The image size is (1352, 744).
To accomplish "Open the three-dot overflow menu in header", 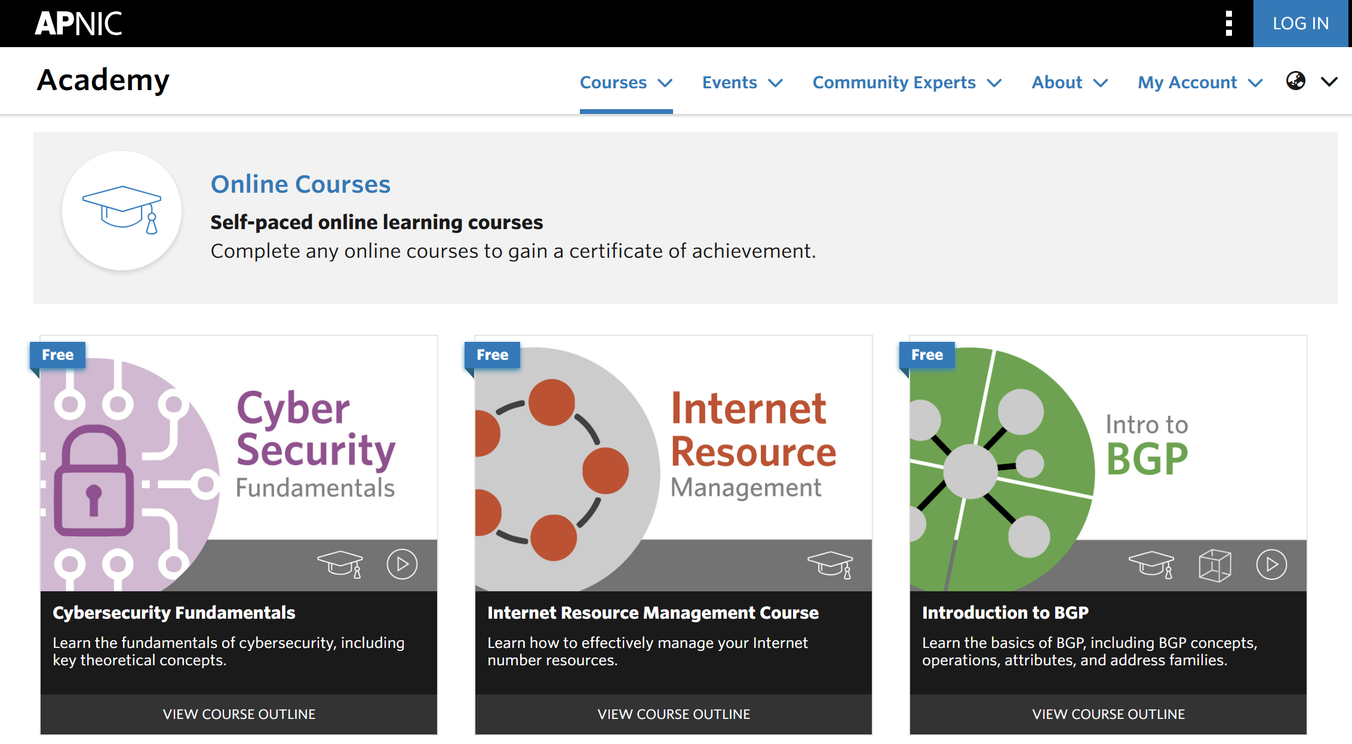I will coord(1228,23).
